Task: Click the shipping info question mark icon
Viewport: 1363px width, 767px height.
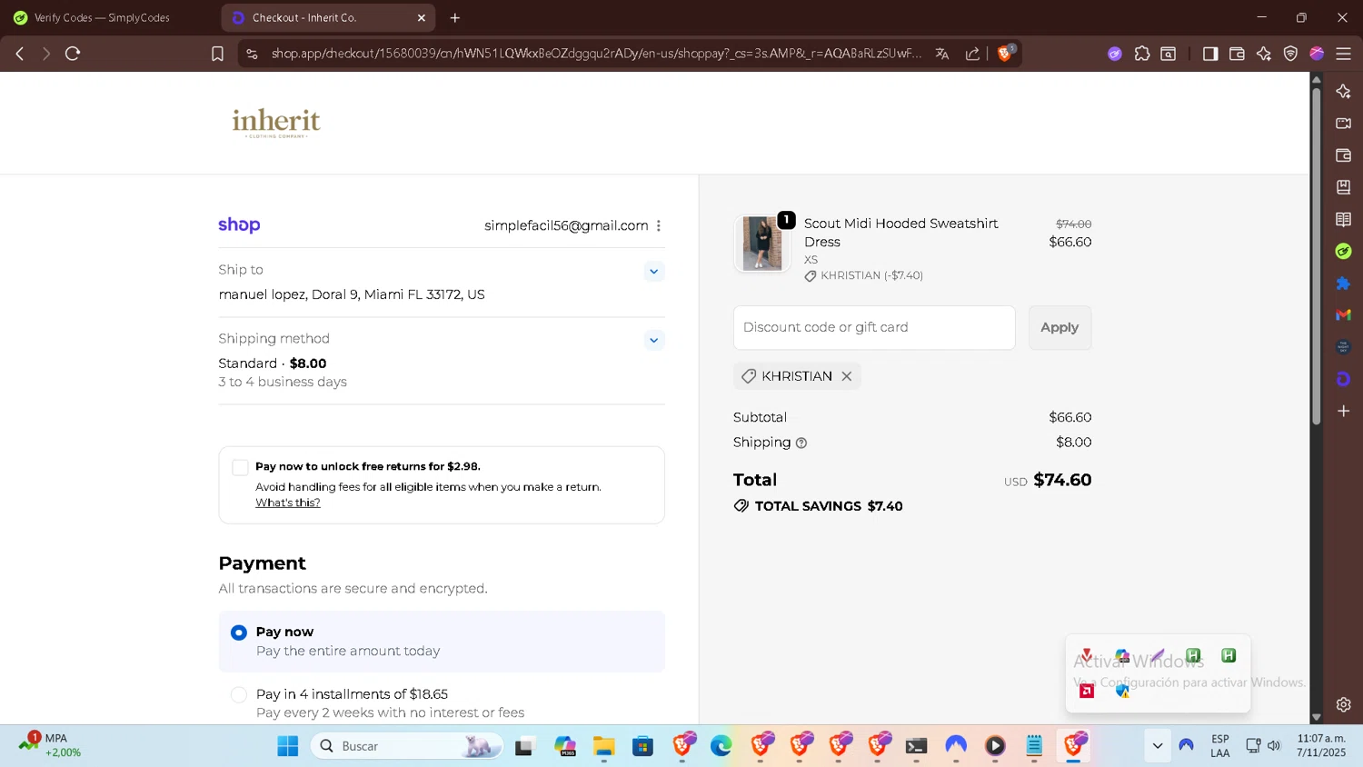Action: click(x=801, y=443)
